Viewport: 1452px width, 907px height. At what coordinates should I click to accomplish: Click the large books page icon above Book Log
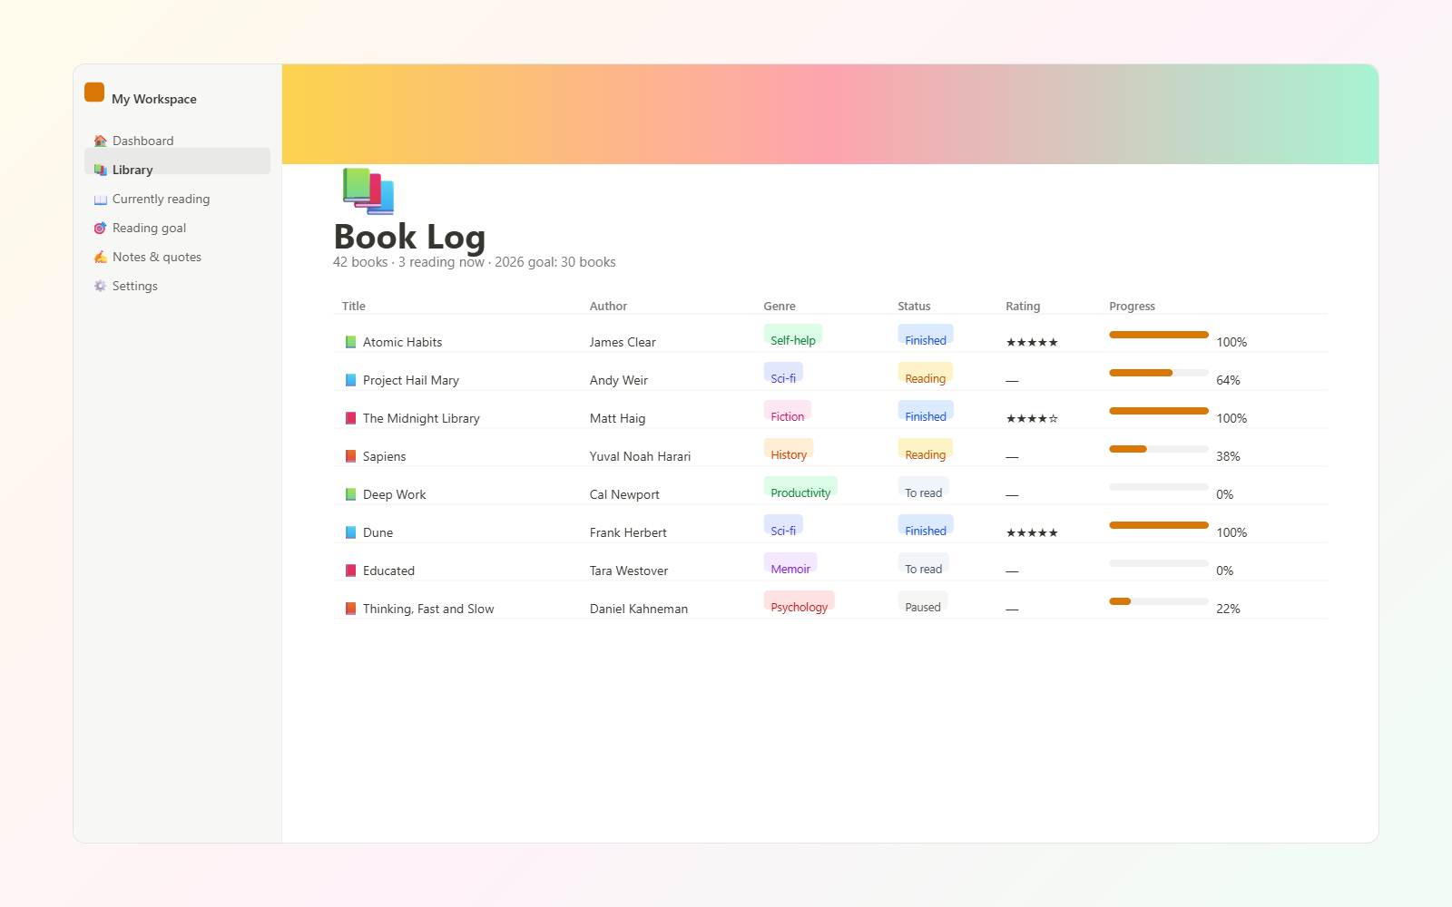(x=368, y=190)
